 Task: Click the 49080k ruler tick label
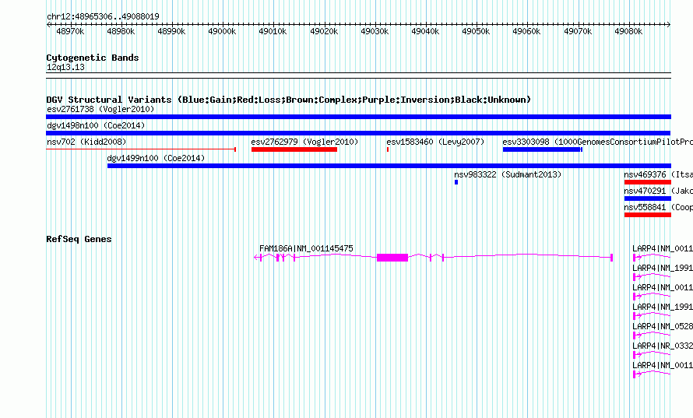click(628, 31)
